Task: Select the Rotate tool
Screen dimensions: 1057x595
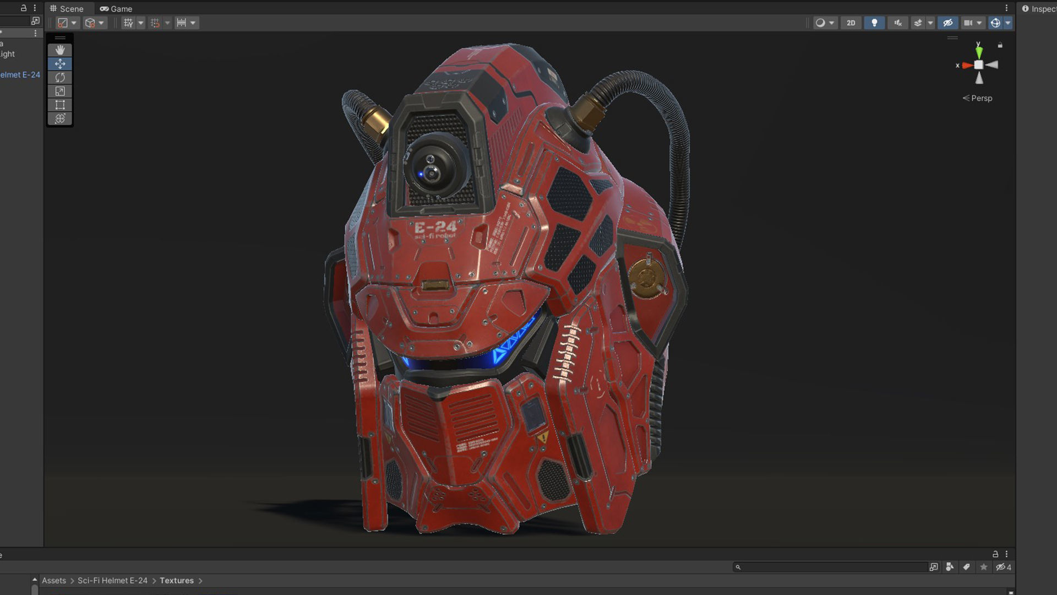Action: coord(60,78)
